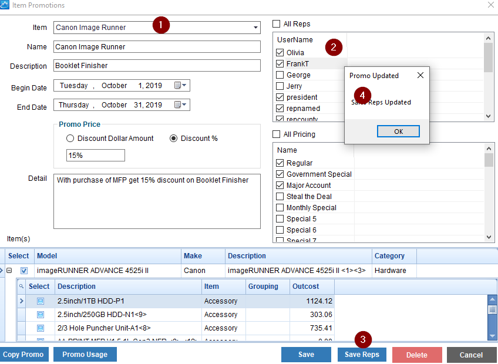Click the down arrow of the UserName list scrollbar

coord(489,116)
